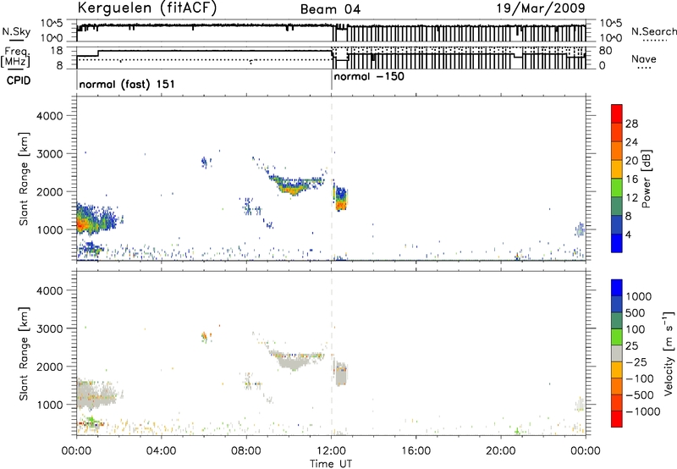677x469 pixels.
Task: Click power colorbar tick '28'
Action: click(x=631, y=124)
